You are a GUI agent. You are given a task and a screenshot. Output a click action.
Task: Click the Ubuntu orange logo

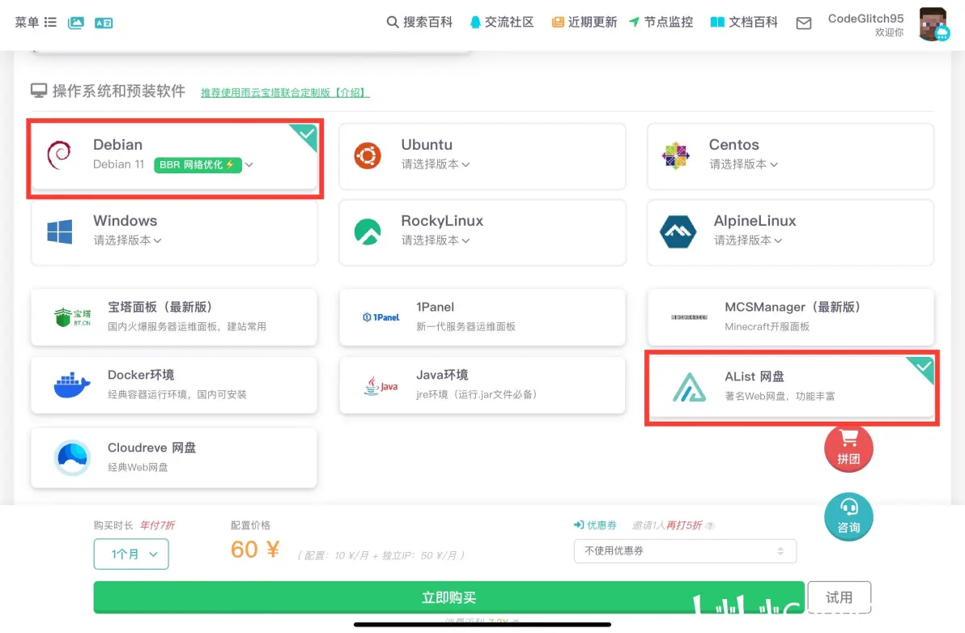point(368,155)
